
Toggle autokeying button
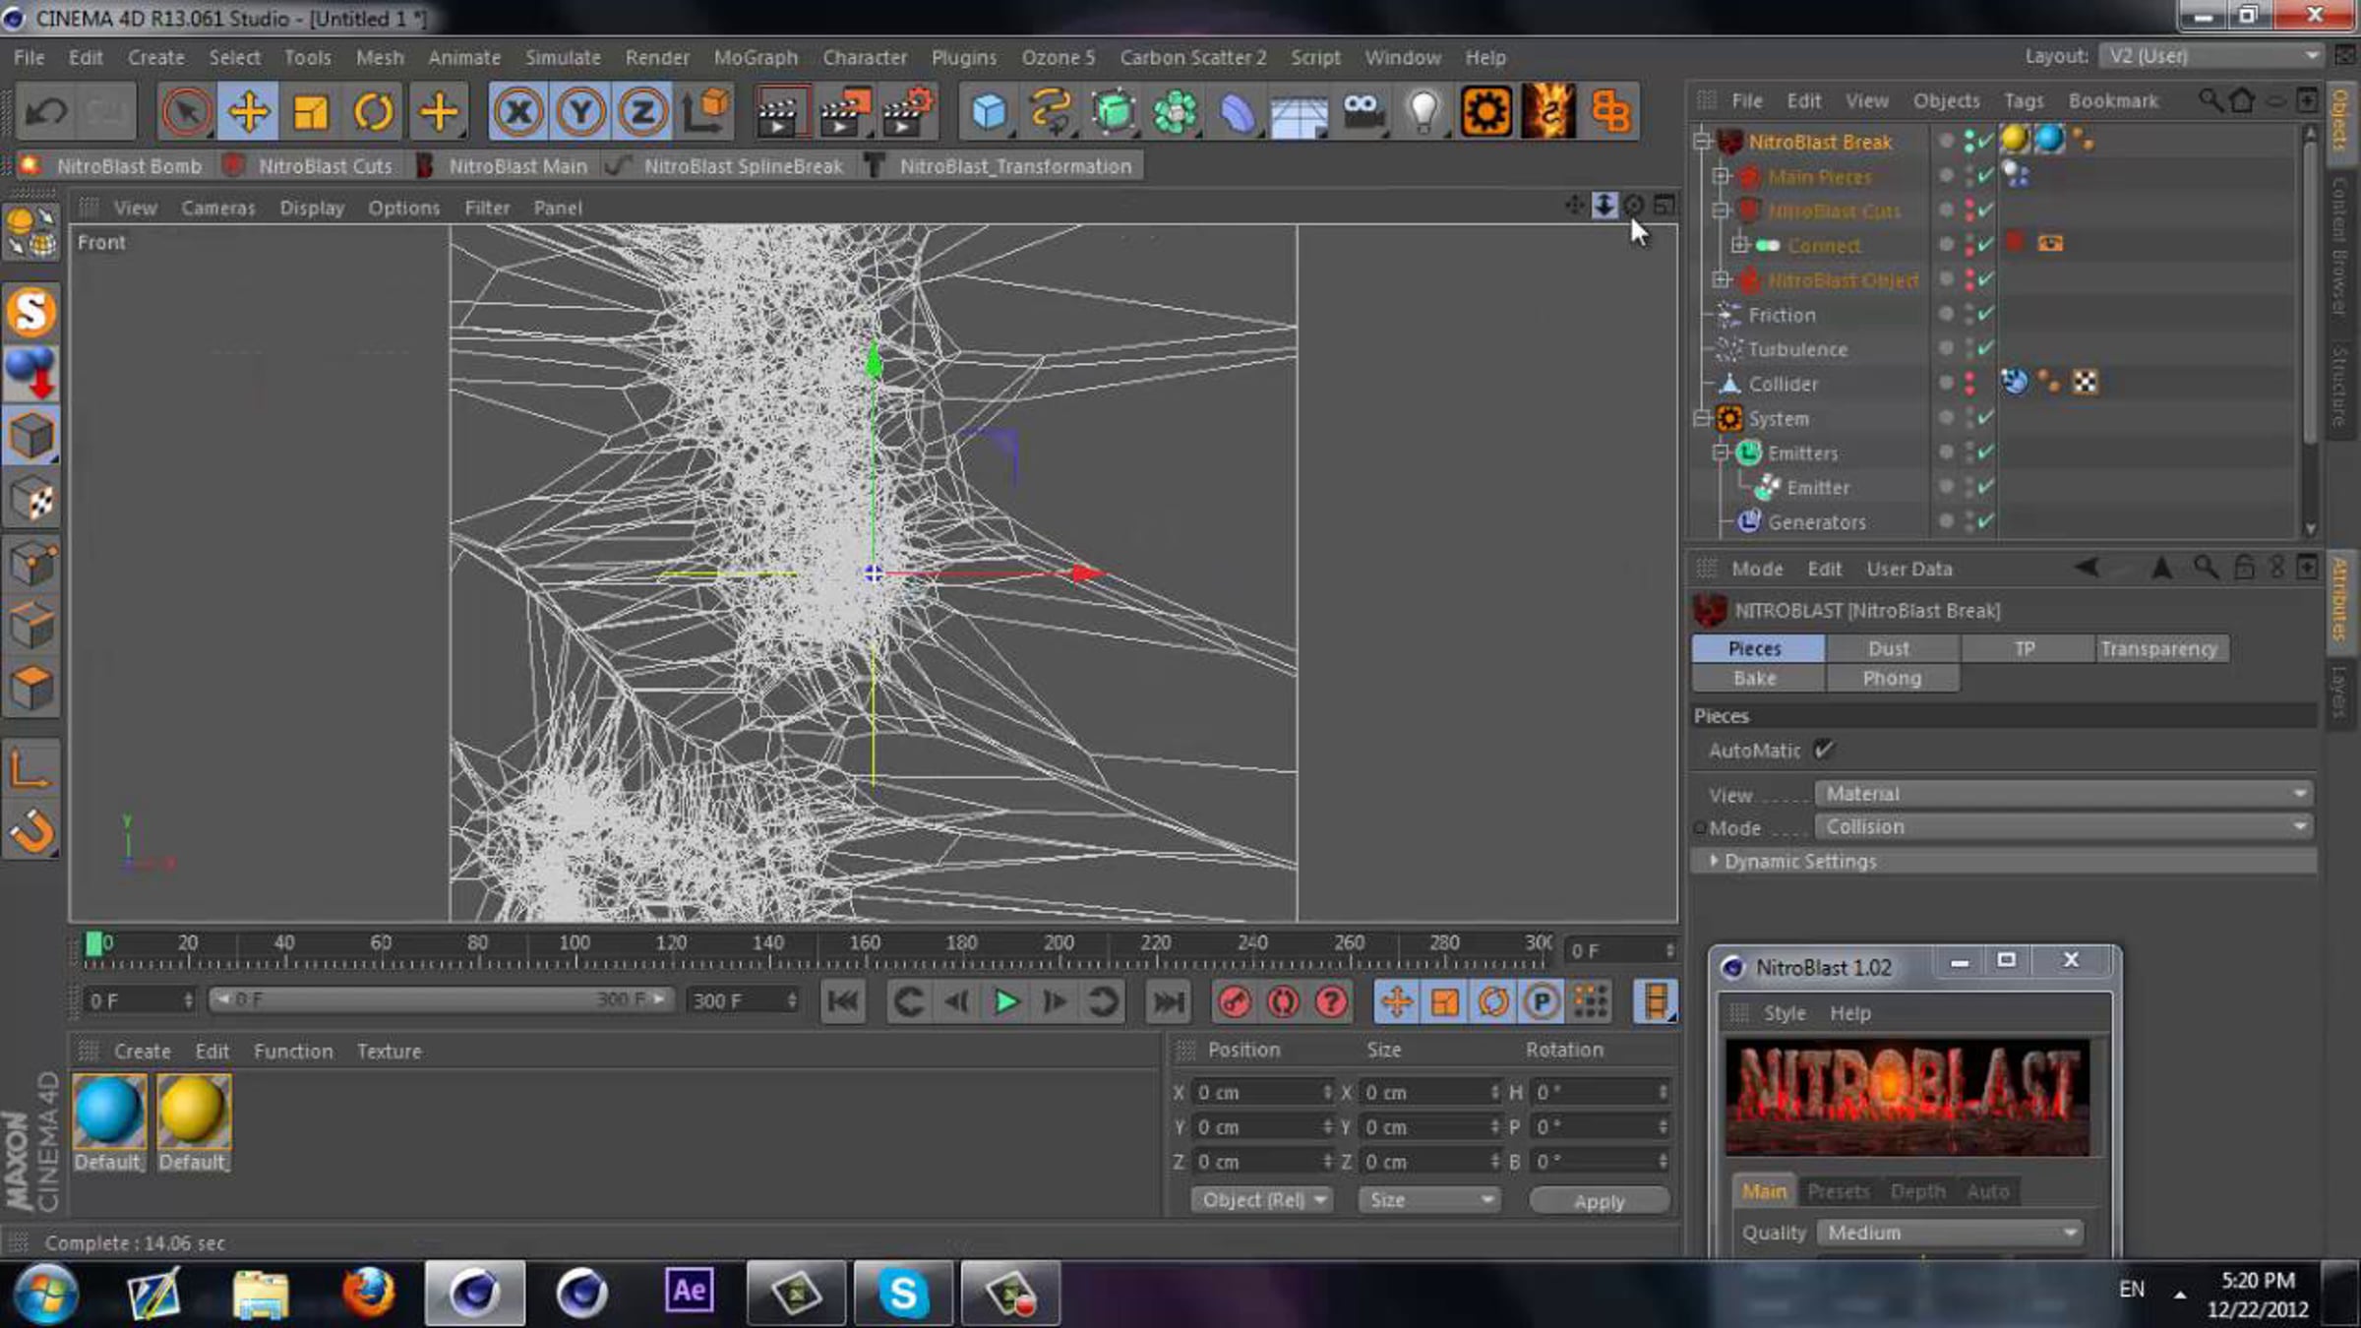click(x=1283, y=1001)
